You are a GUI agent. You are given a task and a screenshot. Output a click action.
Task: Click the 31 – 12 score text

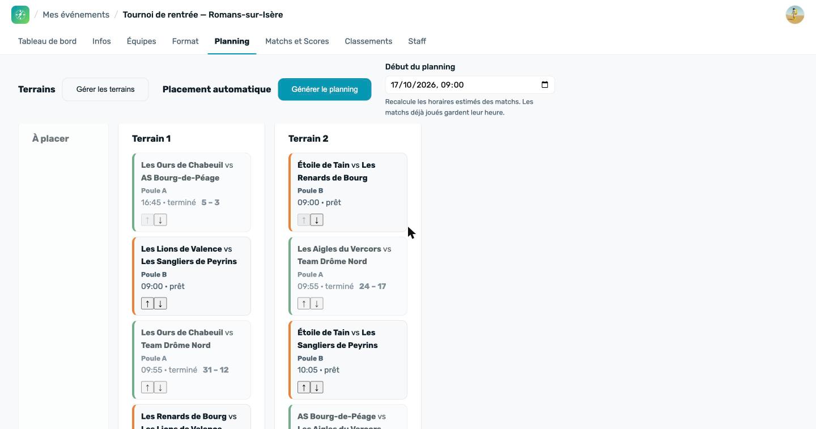click(215, 370)
